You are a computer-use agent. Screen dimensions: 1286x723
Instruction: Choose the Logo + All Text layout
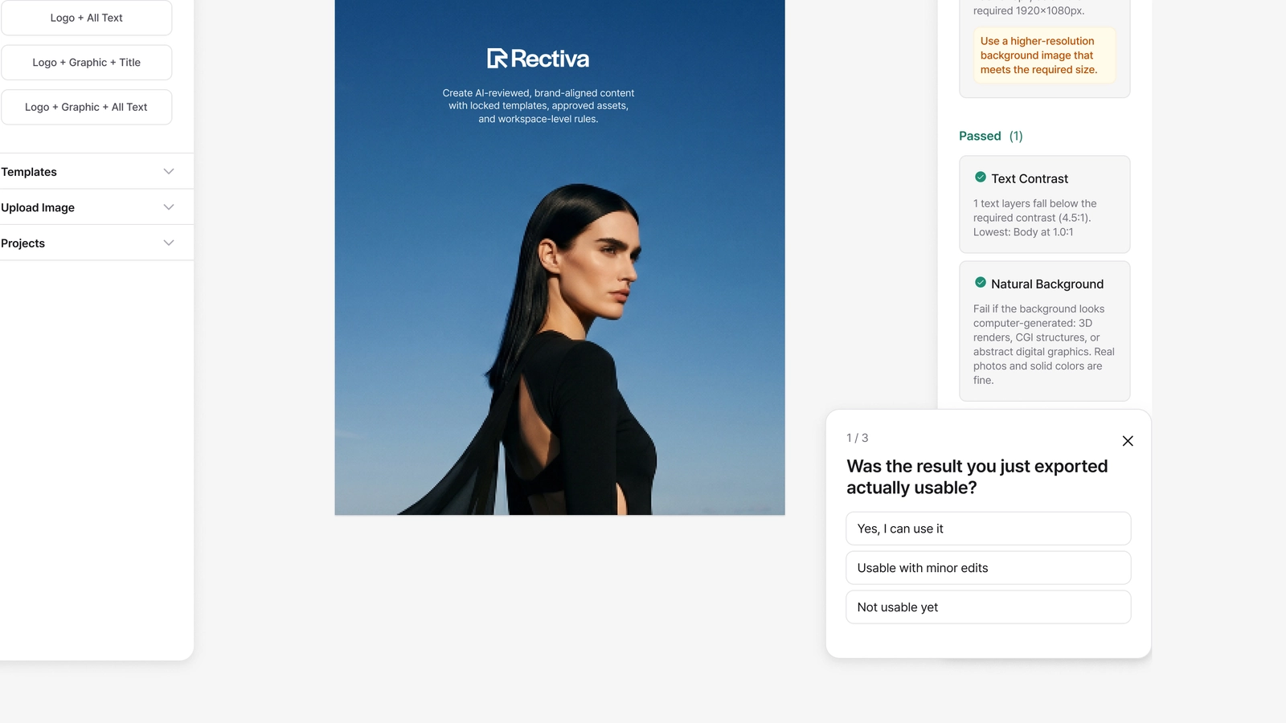87,18
